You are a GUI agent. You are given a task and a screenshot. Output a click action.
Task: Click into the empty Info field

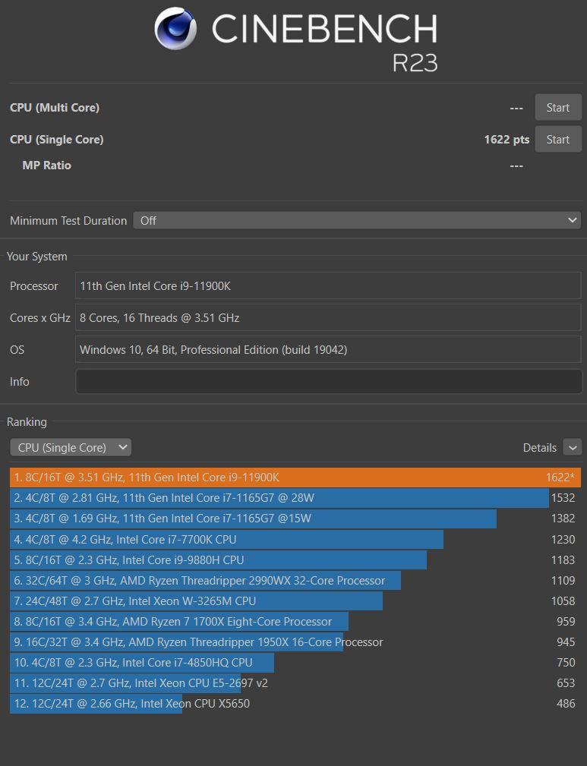(x=329, y=382)
